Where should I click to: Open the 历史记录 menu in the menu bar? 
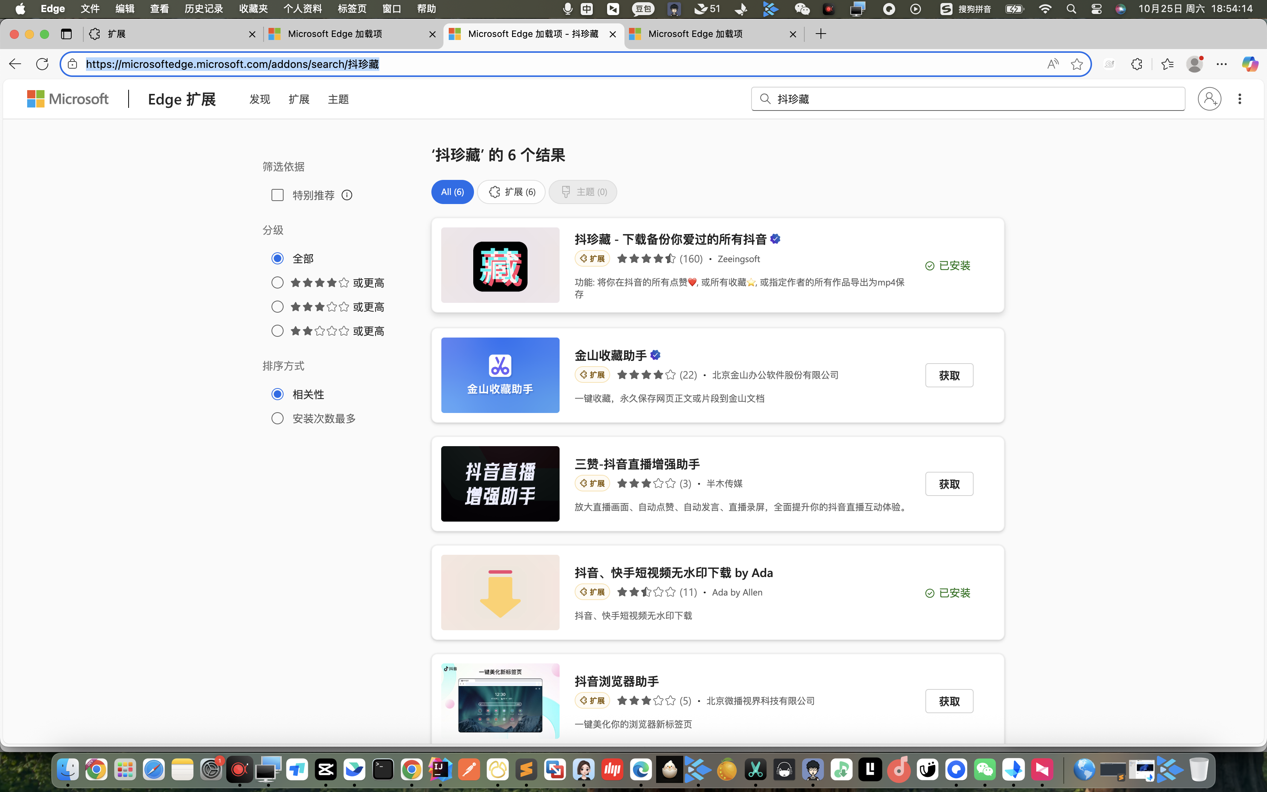[x=203, y=8]
